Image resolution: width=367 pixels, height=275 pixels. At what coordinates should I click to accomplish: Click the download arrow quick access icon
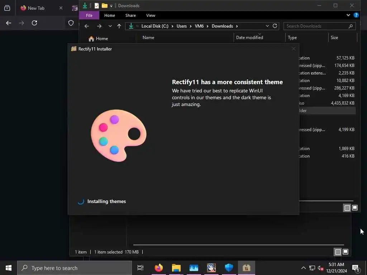85,5
